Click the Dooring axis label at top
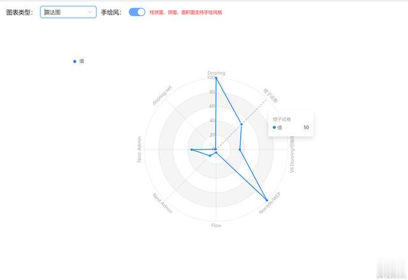The height and width of the screenshot is (280, 408). tap(216, 73)
